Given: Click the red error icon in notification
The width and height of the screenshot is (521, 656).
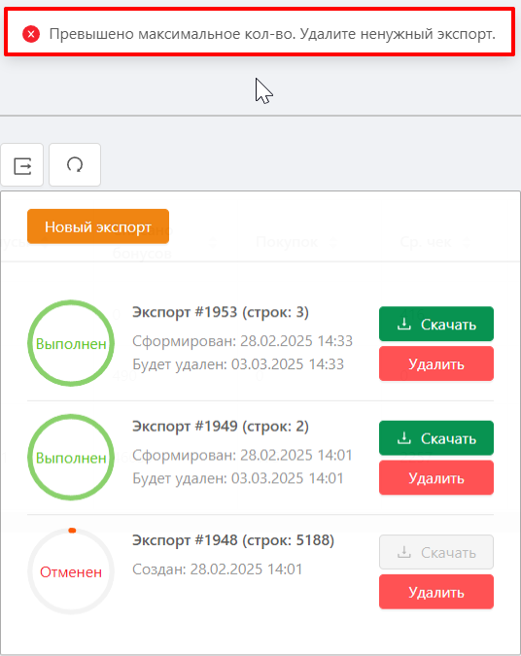Looking at the screenshot, I should point(31,34).
